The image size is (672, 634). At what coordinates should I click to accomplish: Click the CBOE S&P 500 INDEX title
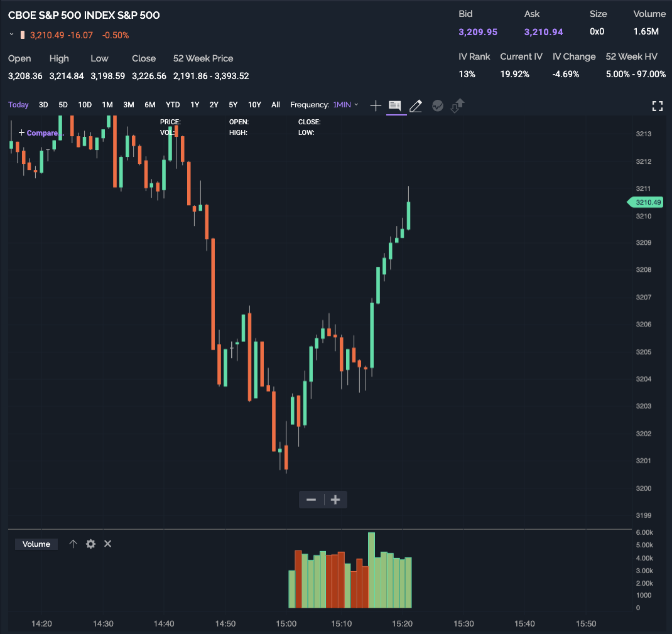click(84, 15)
